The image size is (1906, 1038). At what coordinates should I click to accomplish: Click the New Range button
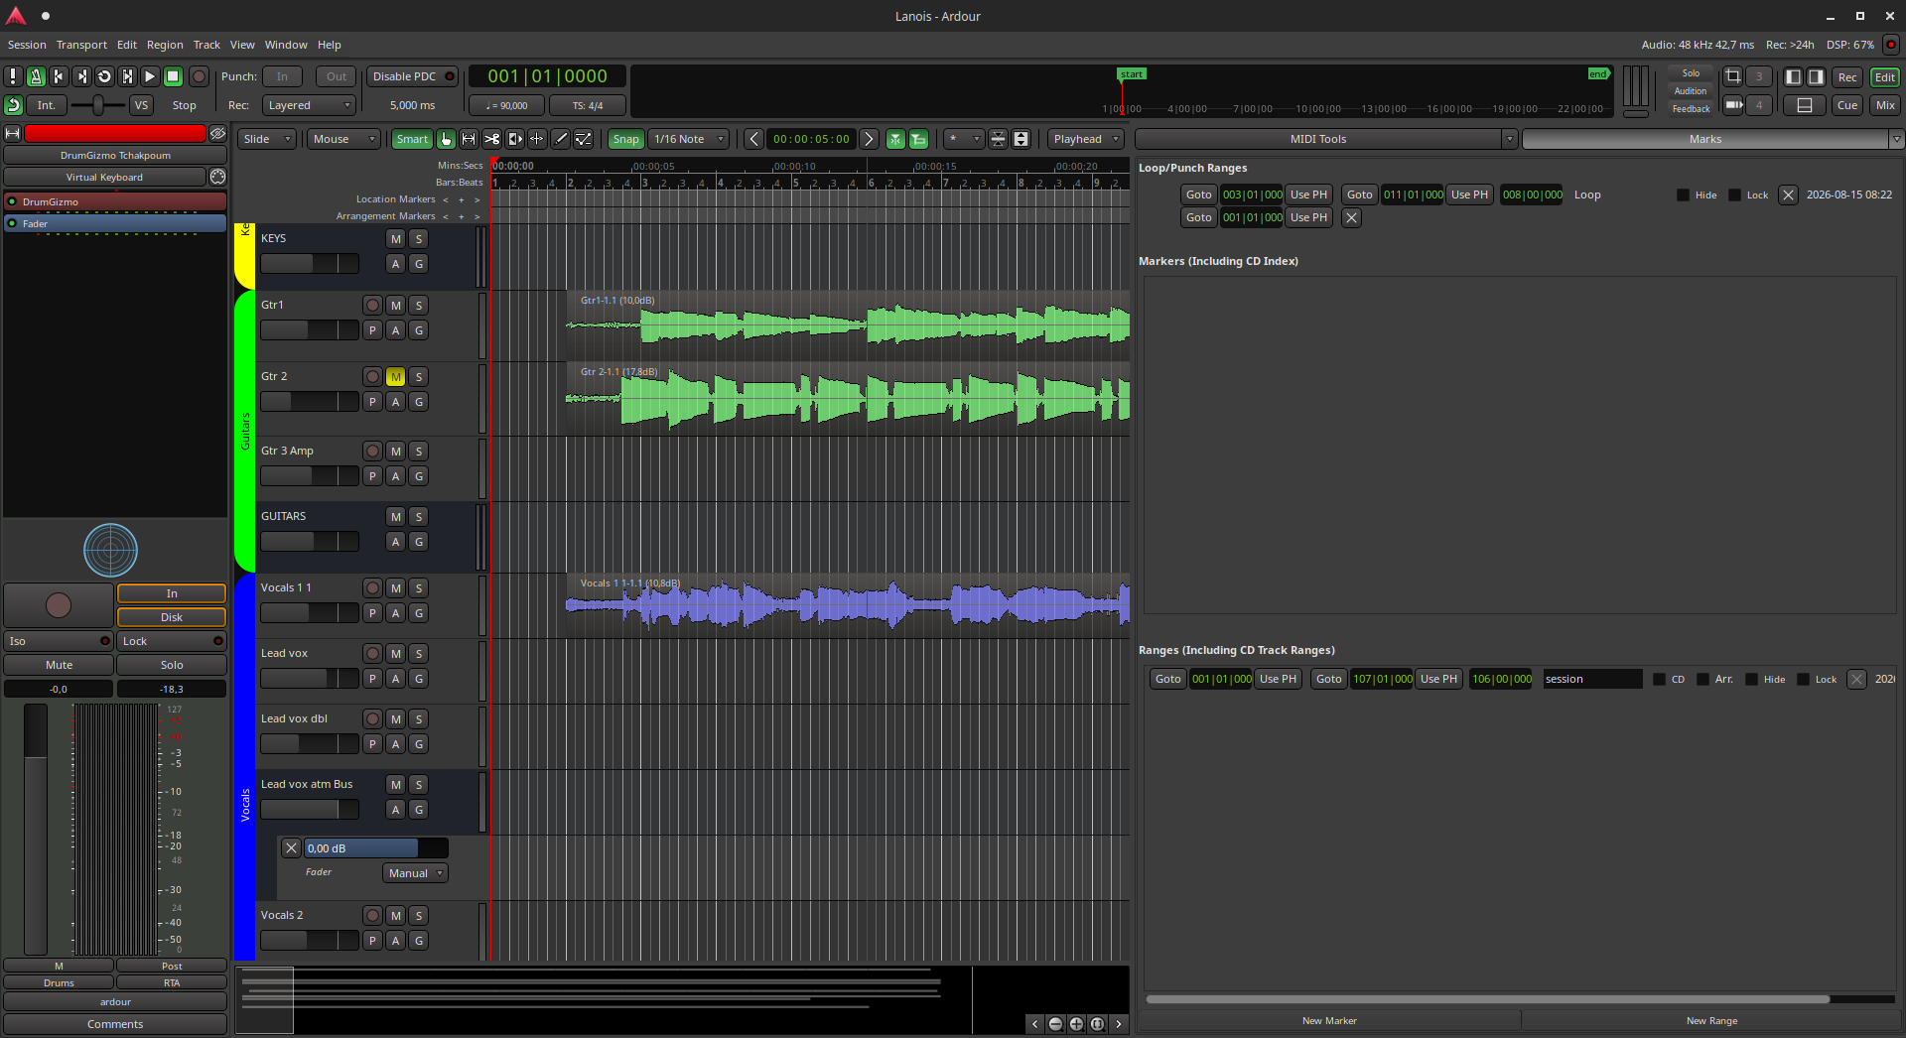click(x=1711, y=1021)
